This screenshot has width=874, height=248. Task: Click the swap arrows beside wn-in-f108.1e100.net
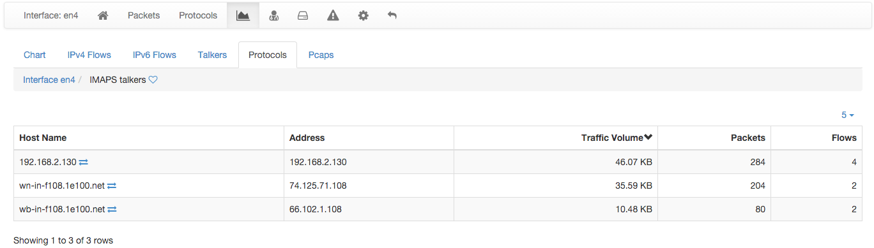point(112,186)
